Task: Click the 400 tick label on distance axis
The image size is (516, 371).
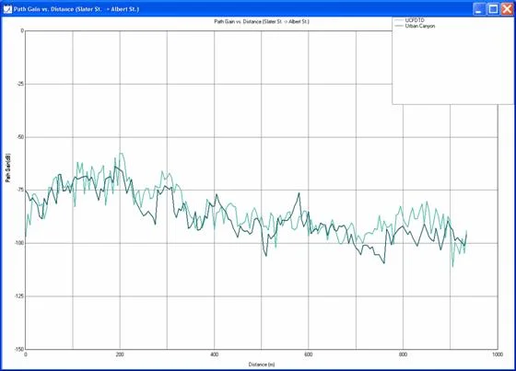Action: tap(214, 354)
